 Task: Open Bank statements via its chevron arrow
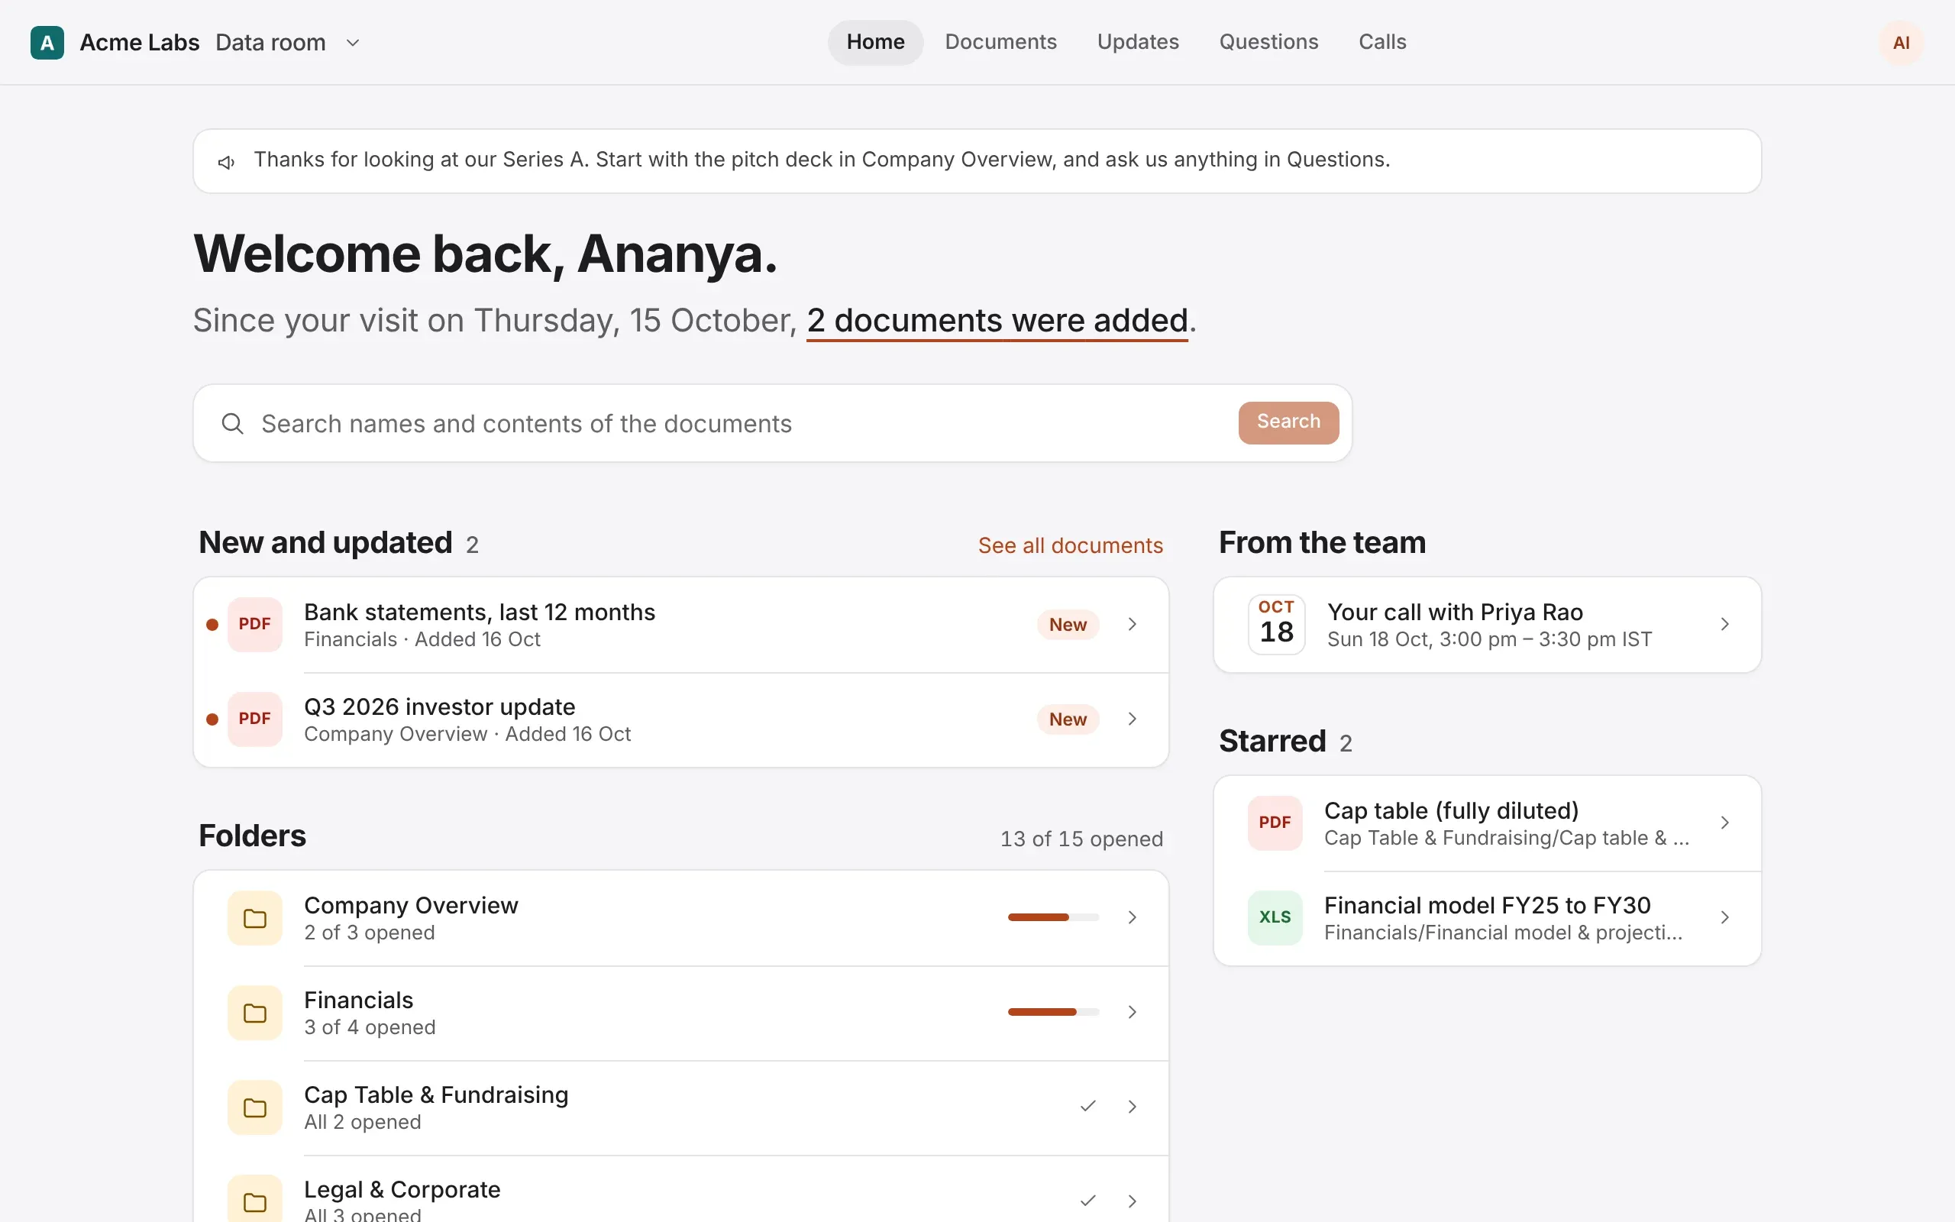(x=1132, y=624)
